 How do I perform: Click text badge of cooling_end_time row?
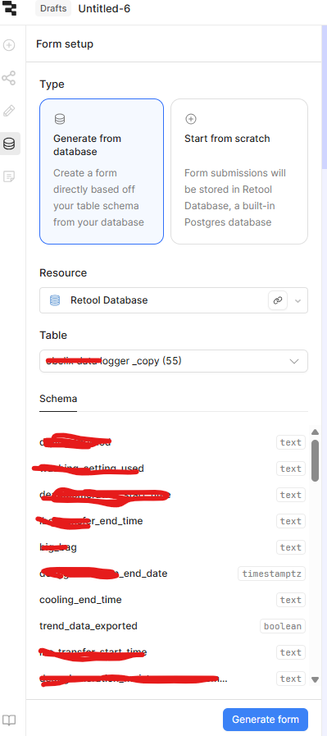pos(291,600)
